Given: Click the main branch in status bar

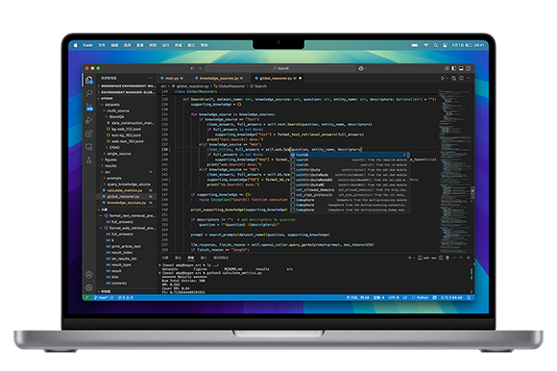Looking at the screenshot, I should [x=101, y=297].
